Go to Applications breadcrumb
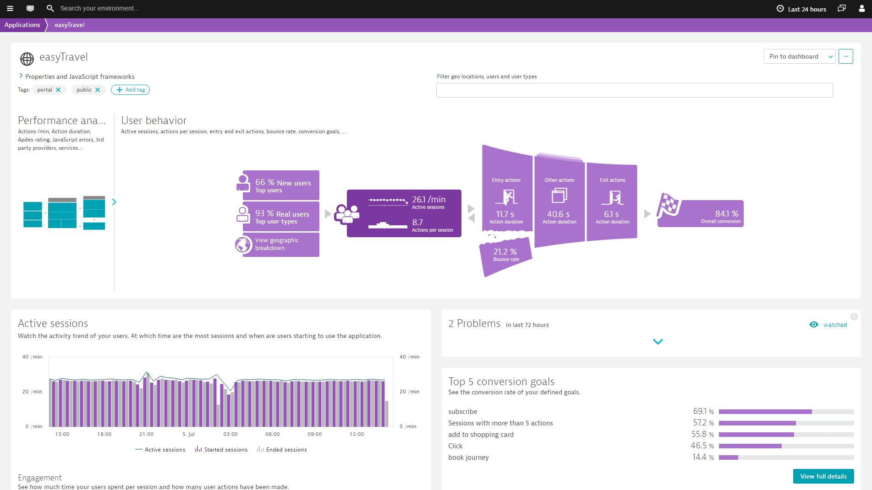Screen dimensions: 872x490 [22, 25]
